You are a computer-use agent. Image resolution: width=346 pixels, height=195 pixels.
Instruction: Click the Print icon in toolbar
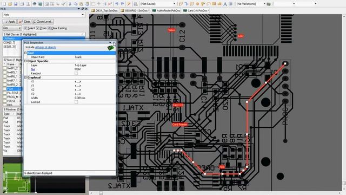[x=22, y=4]
